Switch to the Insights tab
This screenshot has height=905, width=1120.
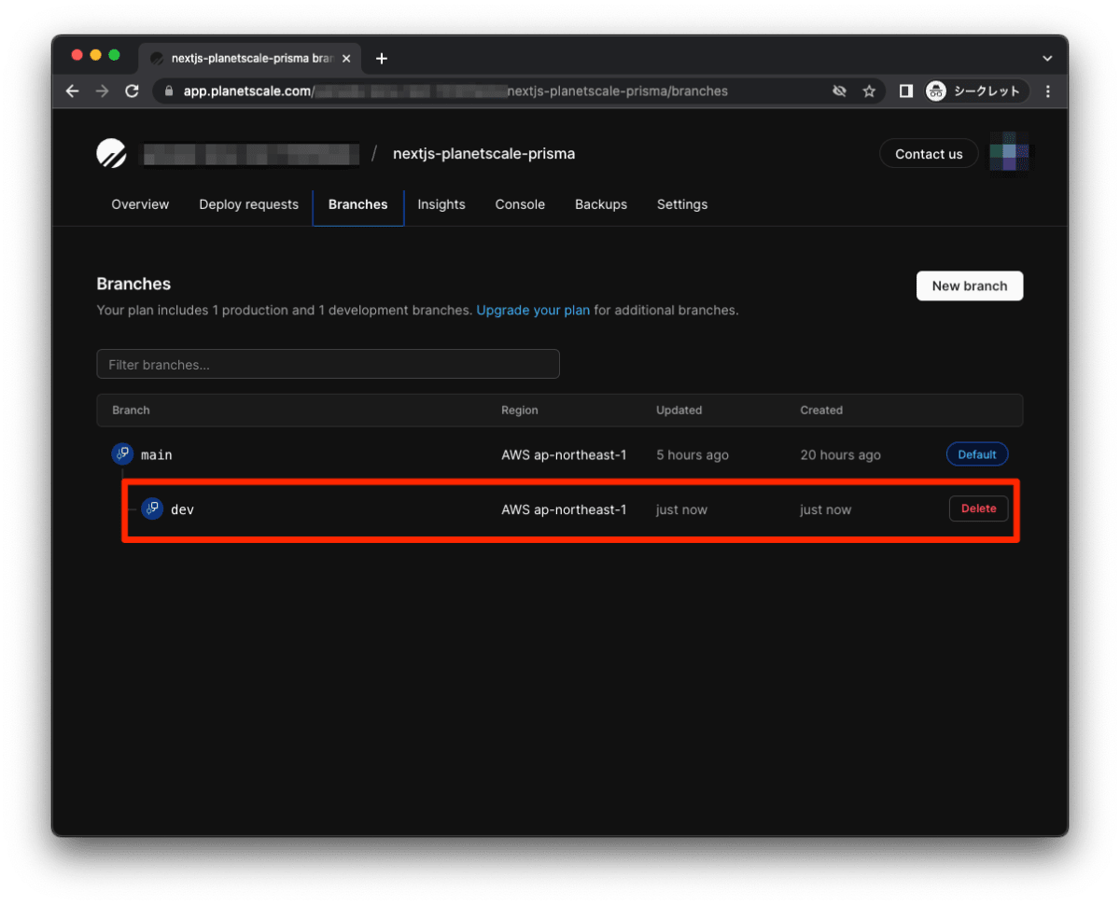(441, 204)
